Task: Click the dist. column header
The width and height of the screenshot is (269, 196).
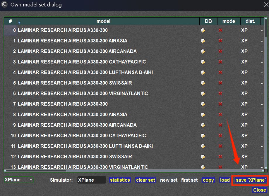Action: (x=250, y=21)
